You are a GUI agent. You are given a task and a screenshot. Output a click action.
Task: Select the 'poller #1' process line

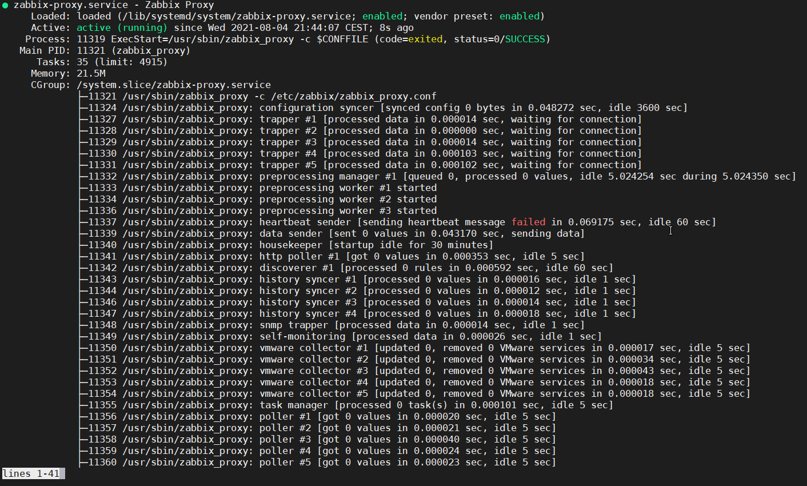pyautogui.click(x=318, y=417)
